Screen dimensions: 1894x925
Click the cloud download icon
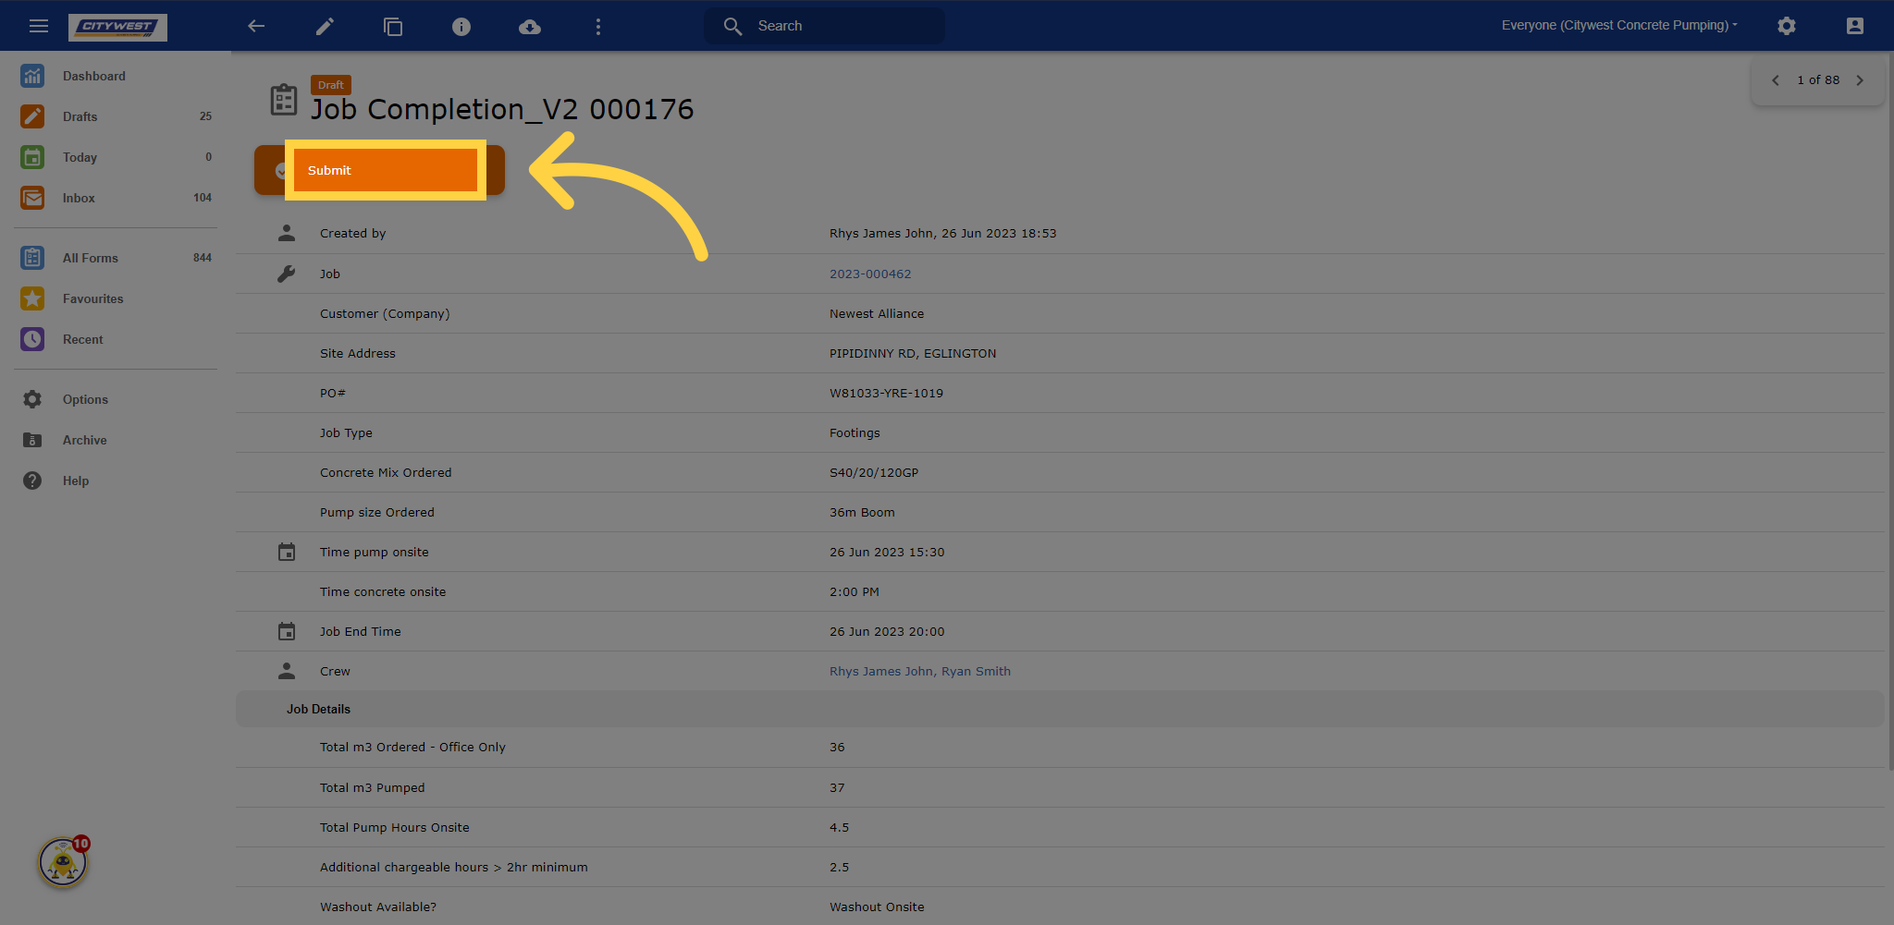[x=530, y=26]
